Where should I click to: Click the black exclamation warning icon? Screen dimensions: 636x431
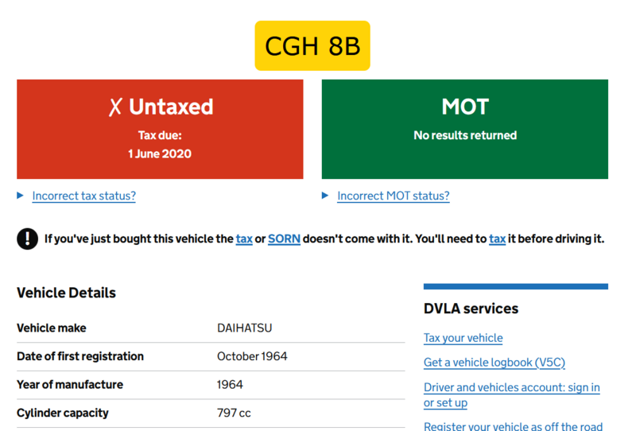tap(27, 239)
